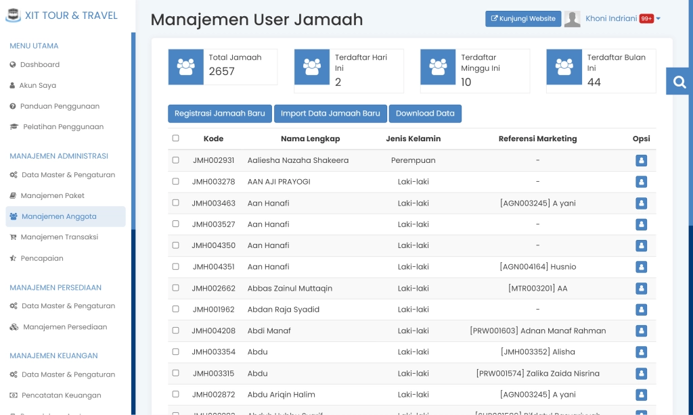Click the Registrasi Jamaah Baru button
This screenshot has width=693, height=415.
pos(219,114)
